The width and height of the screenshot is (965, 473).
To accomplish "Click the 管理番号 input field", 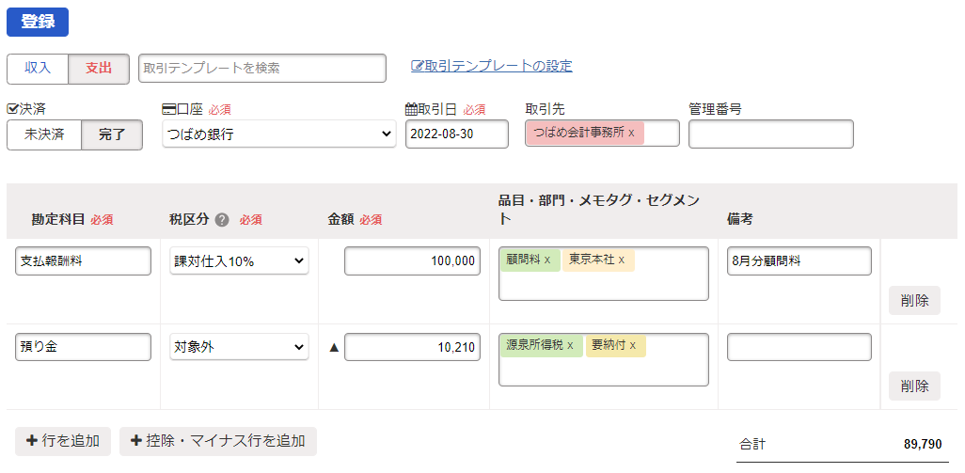I will point(770,134).
